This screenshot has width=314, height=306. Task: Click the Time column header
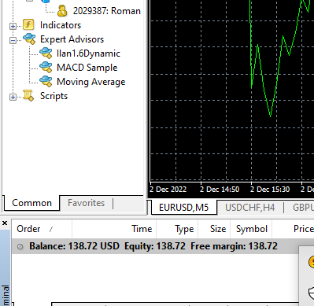point(114,229)
